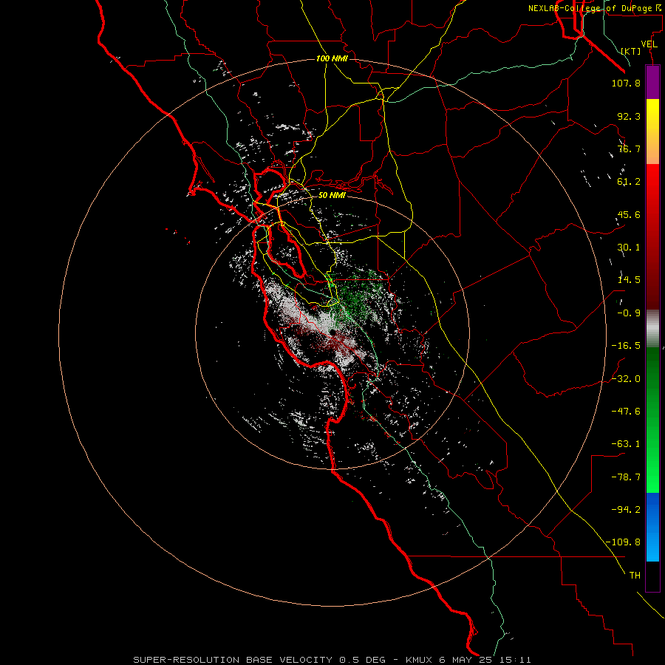Select the 61.2 legend value

click(629, 182)
